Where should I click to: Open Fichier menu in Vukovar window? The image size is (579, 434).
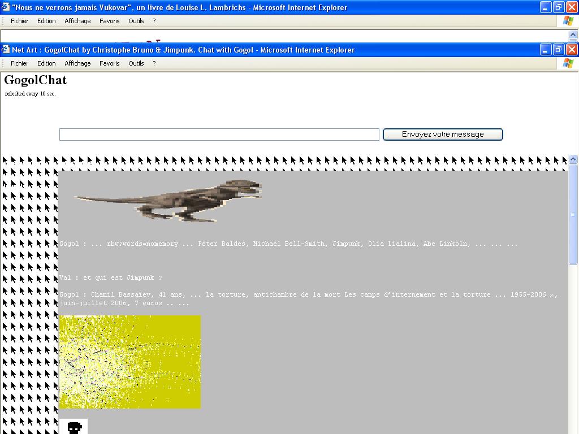click(x=19, y=21)
